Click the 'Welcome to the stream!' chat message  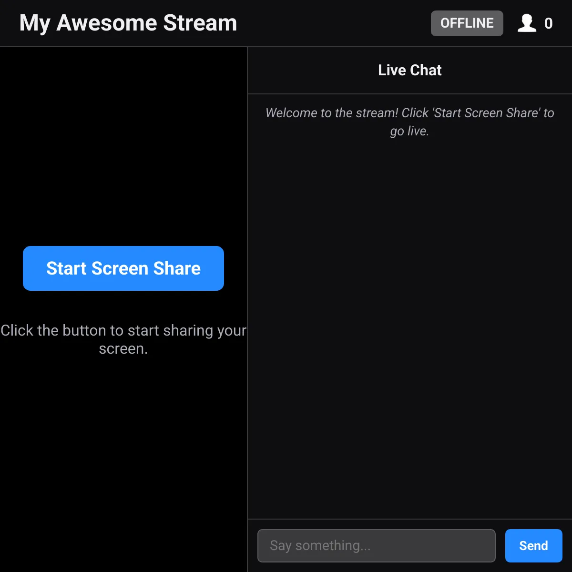tap(410, 122)
